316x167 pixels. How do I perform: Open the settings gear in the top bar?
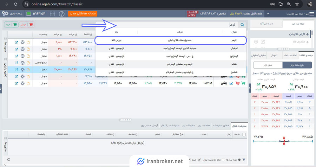click(x=5, y=14)
